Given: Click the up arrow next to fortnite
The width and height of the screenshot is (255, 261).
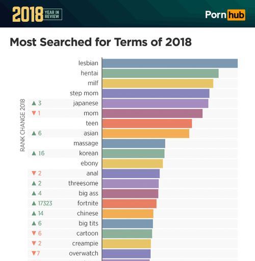Looking at the screenshot, I should pyautogui.click(x=34, y=203).
